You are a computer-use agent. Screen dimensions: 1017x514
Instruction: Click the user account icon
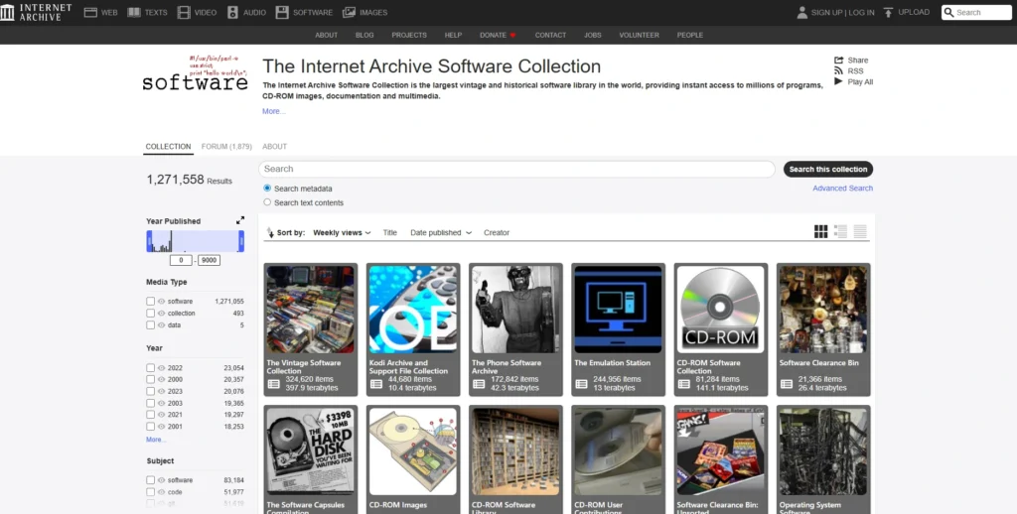point(802,12)
